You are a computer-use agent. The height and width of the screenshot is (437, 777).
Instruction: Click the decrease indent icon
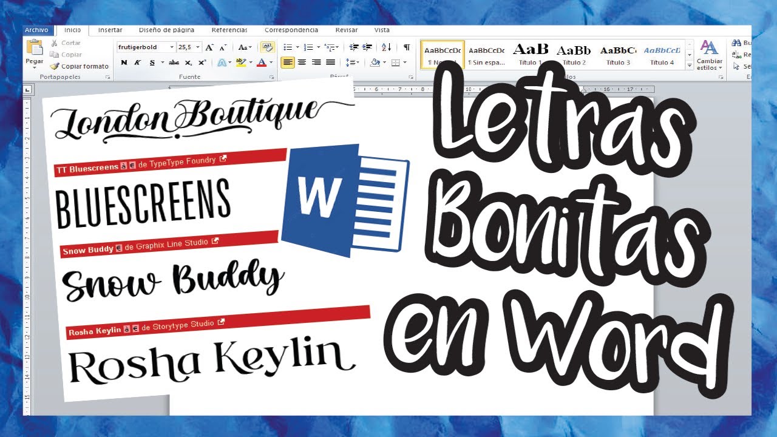(353, 47)
